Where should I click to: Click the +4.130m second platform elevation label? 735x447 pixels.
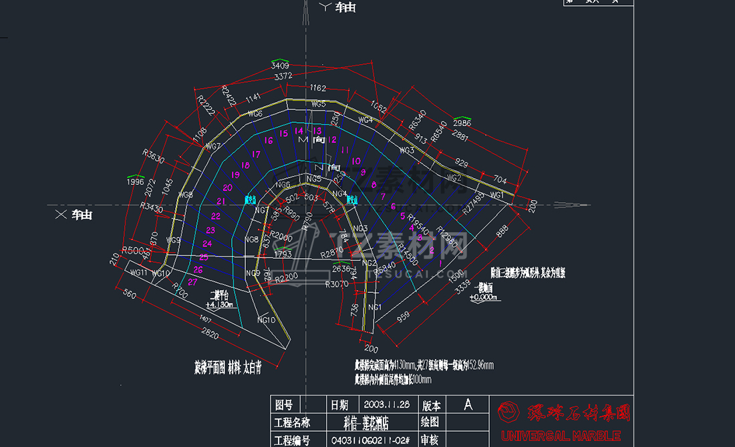(x=219, y=305)
